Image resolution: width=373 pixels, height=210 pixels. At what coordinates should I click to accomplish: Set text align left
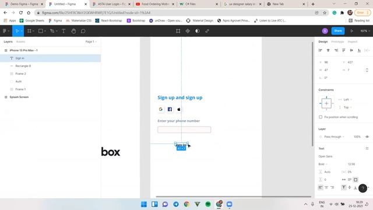pos(321,187)
